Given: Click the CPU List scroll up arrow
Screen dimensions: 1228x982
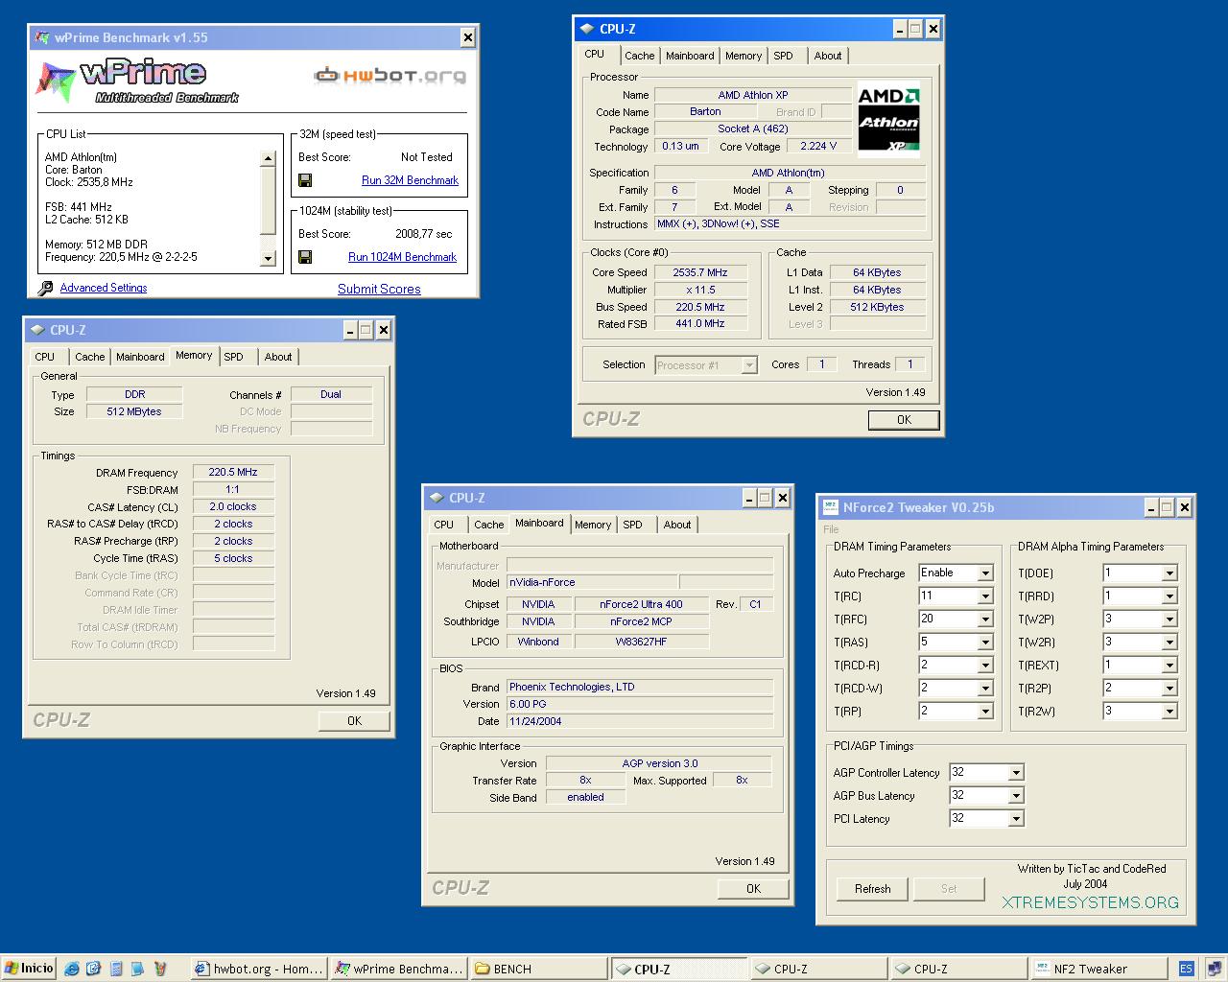Looking at the screenshot, I should click(x=268, y=158).
